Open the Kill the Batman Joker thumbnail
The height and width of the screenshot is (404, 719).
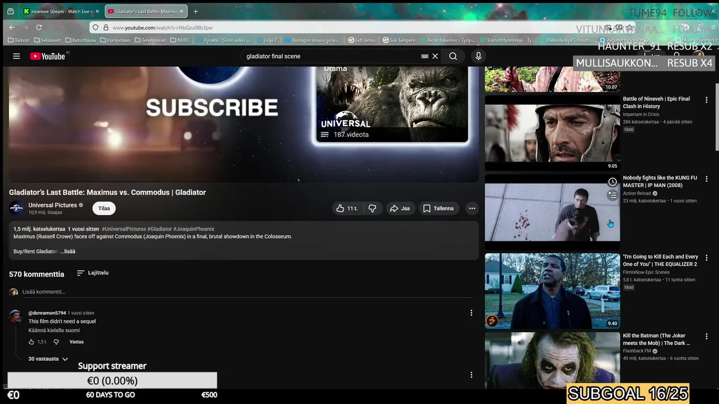tap(552, 360)
